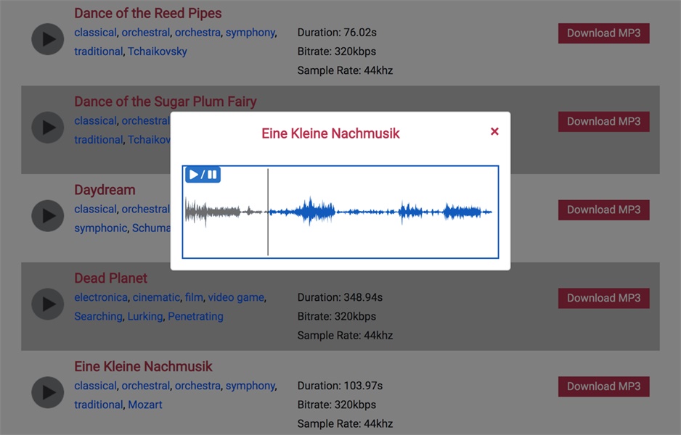Play Dance of the Sugar Plum Fairy

[x=48, y=128]
